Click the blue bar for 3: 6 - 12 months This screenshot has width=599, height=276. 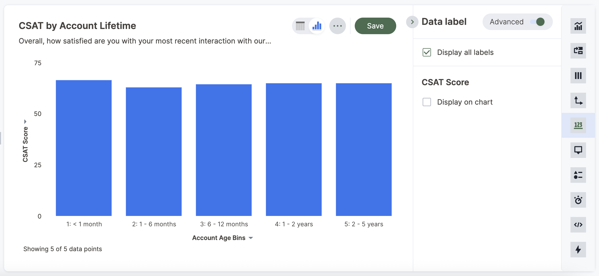pyautogui.click(x=224, y=150)
